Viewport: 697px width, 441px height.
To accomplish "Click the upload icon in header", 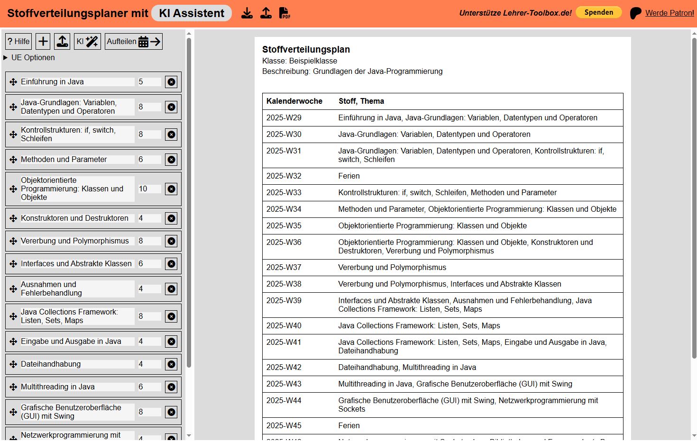I will click(x=266, y=13).
